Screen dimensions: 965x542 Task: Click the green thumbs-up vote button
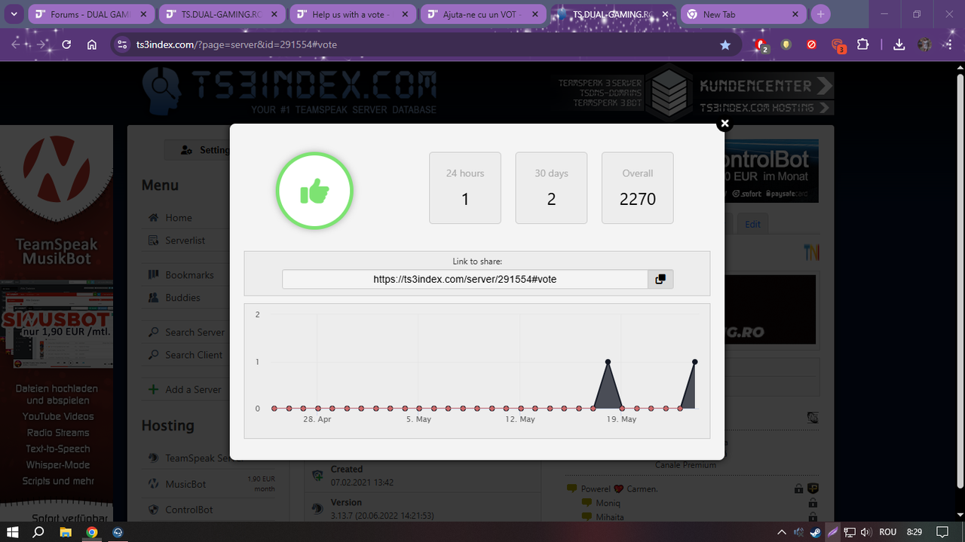(x=314, y=192)
